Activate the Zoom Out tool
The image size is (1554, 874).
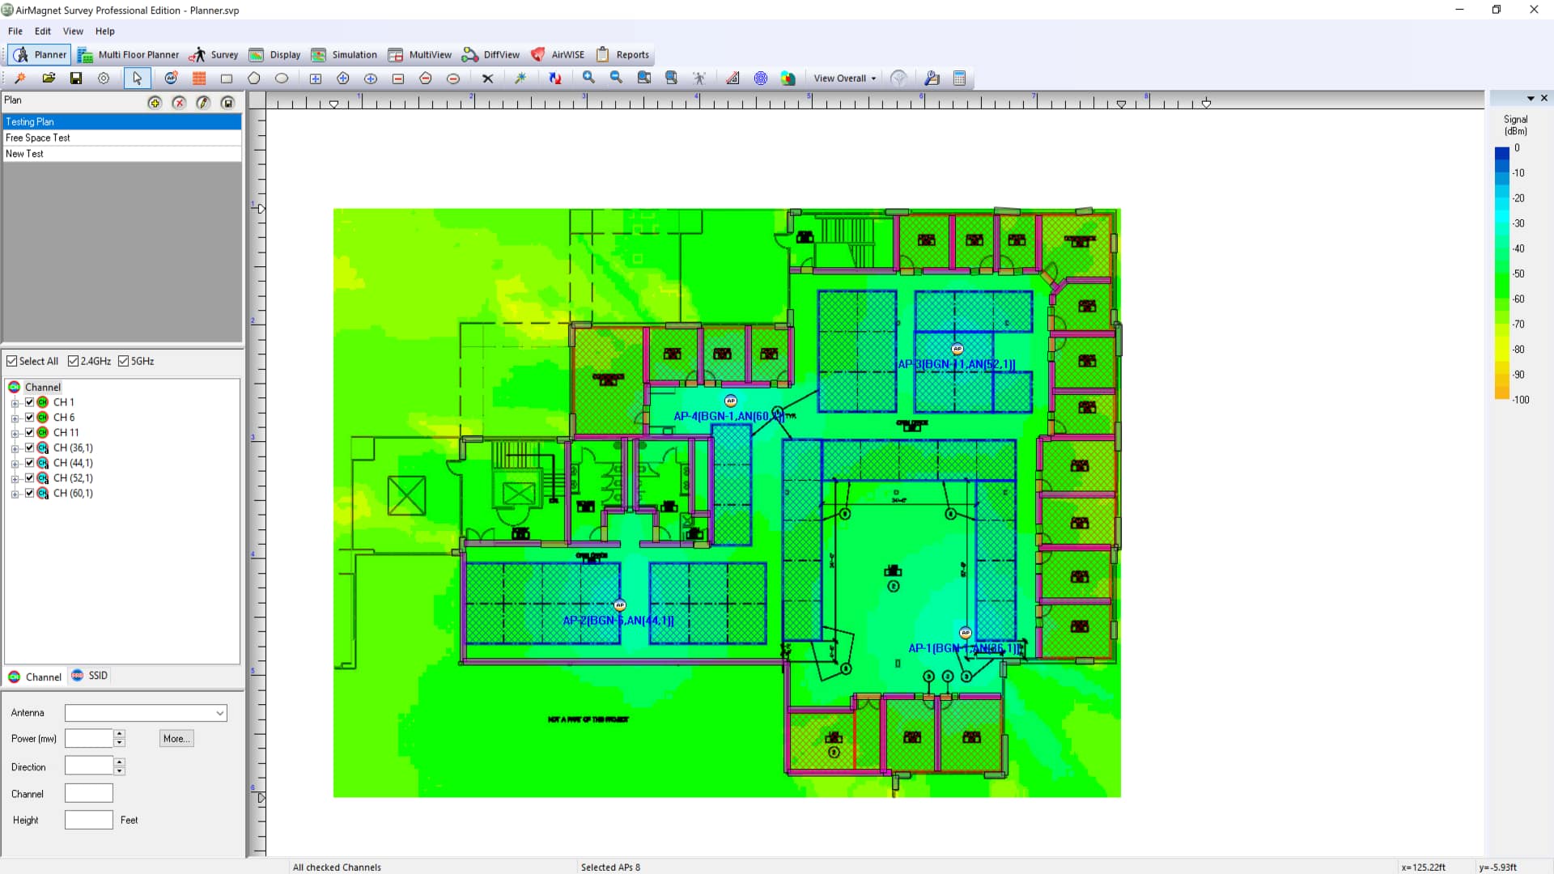tap(617, 78)
